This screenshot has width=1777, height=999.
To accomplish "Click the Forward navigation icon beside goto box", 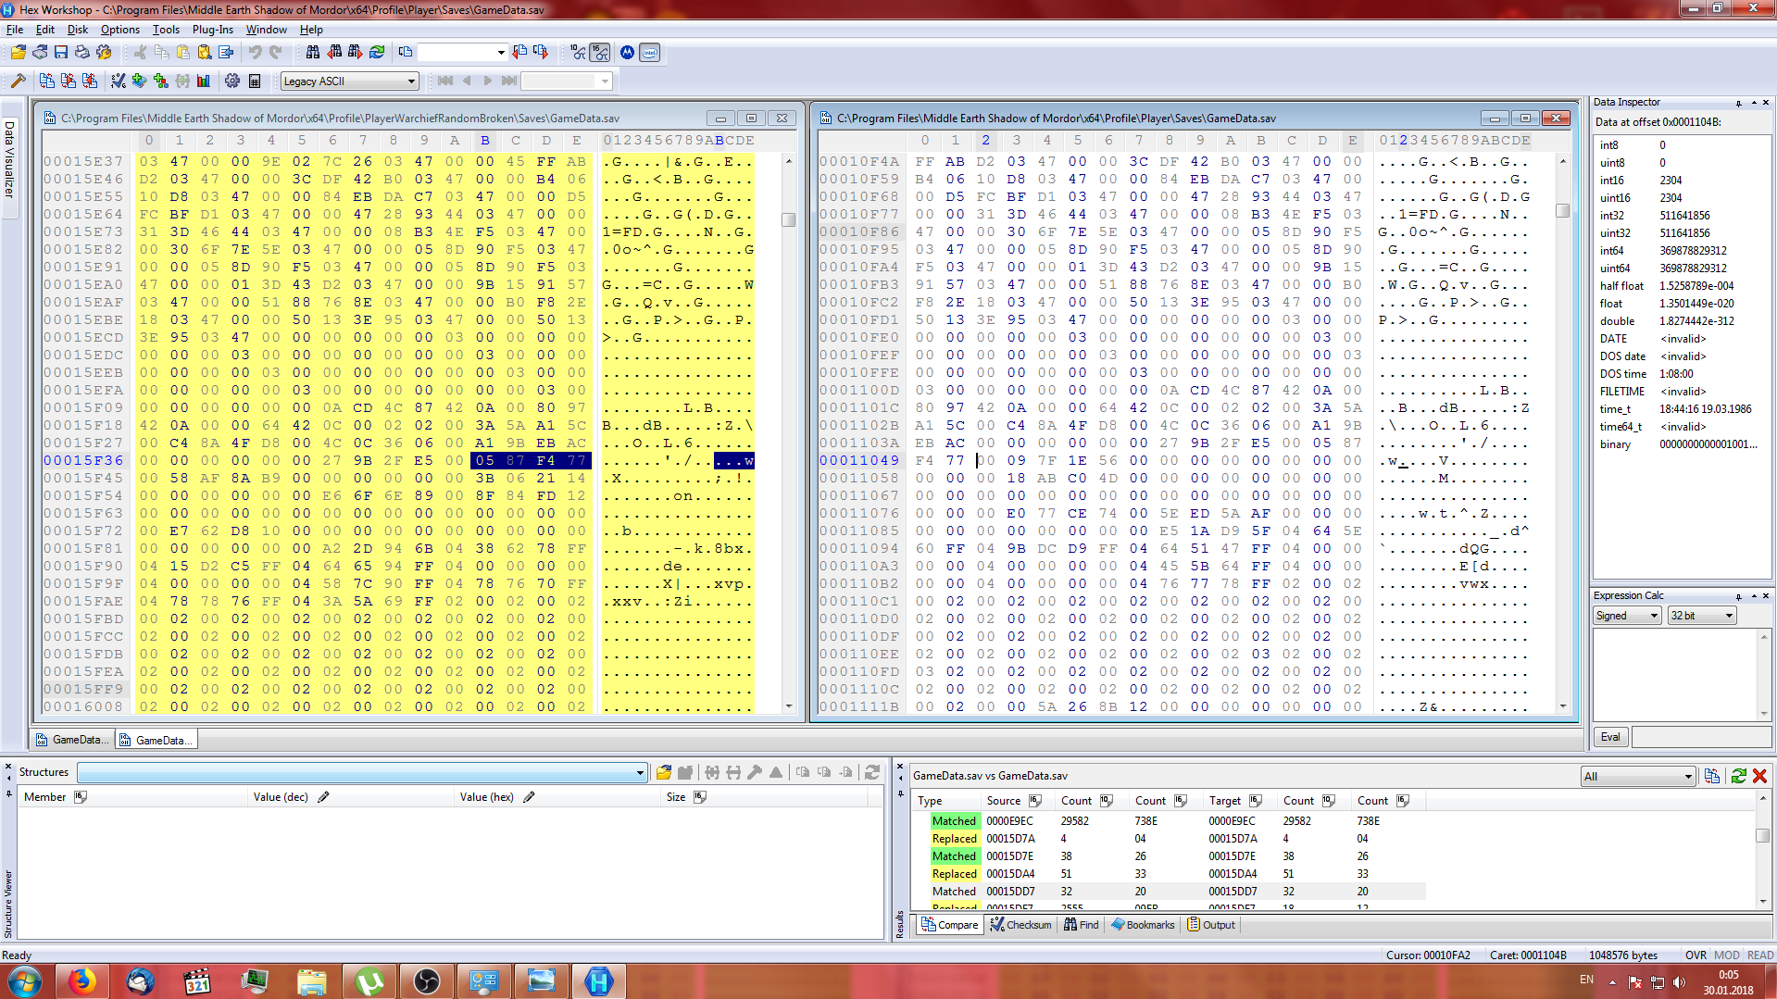I will (x=542, y=53).
